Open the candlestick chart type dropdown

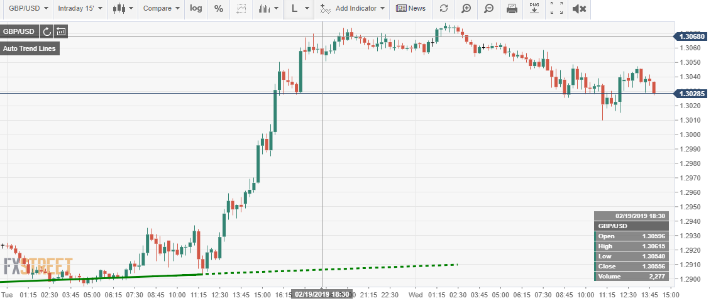124,9
